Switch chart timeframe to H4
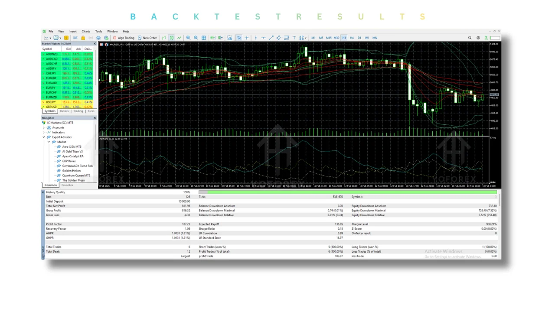555x312 pixels. [352, 38]
